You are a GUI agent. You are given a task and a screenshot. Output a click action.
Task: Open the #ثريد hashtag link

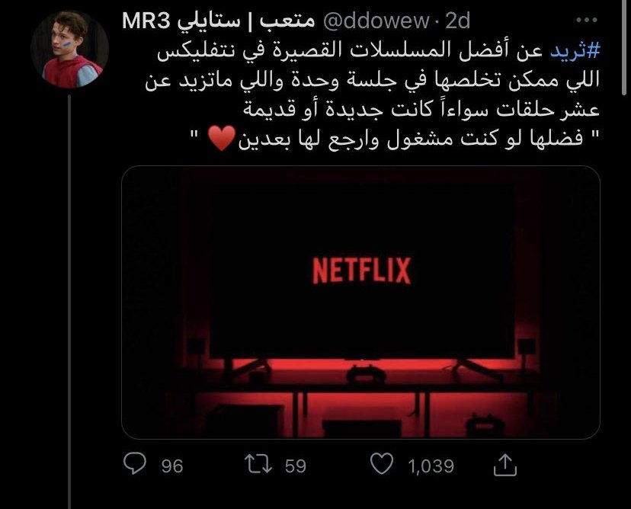point(575,51)
